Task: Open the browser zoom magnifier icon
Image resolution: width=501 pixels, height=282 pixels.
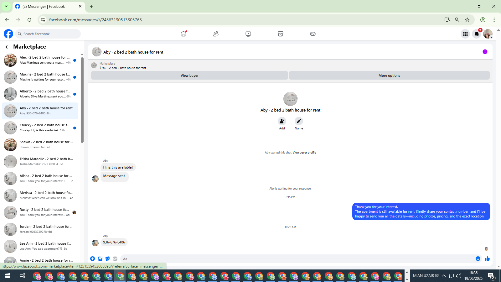Action: [x=457, y=20]
